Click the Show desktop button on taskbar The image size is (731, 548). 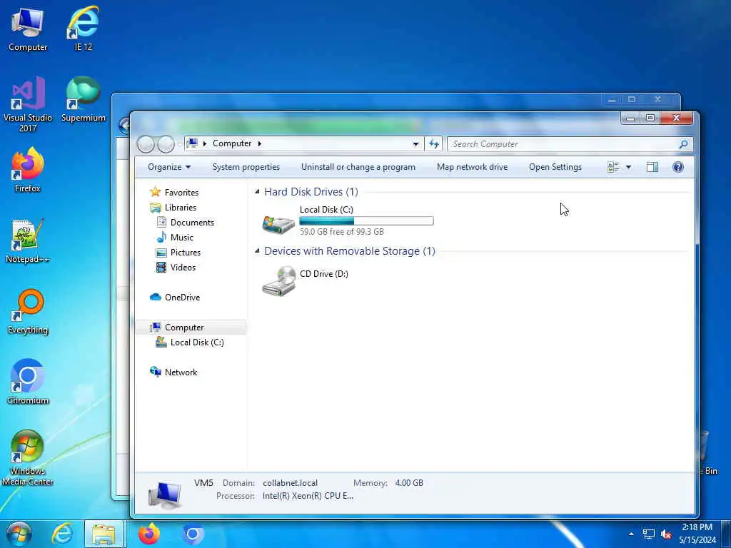(x=726, y=534)
